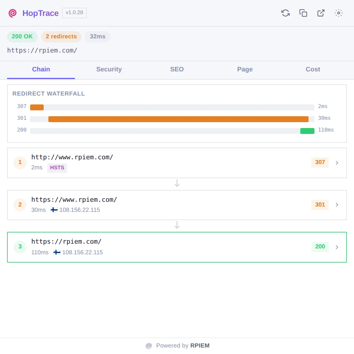354x354 pixels.
Task: Click the flag icon beside 30ms hop
Action: tap(54, 210)
